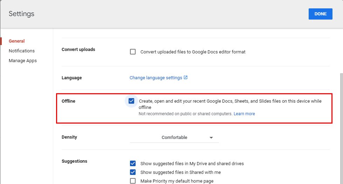
Task: Select the General settings tab
Action: click(17, 41)
